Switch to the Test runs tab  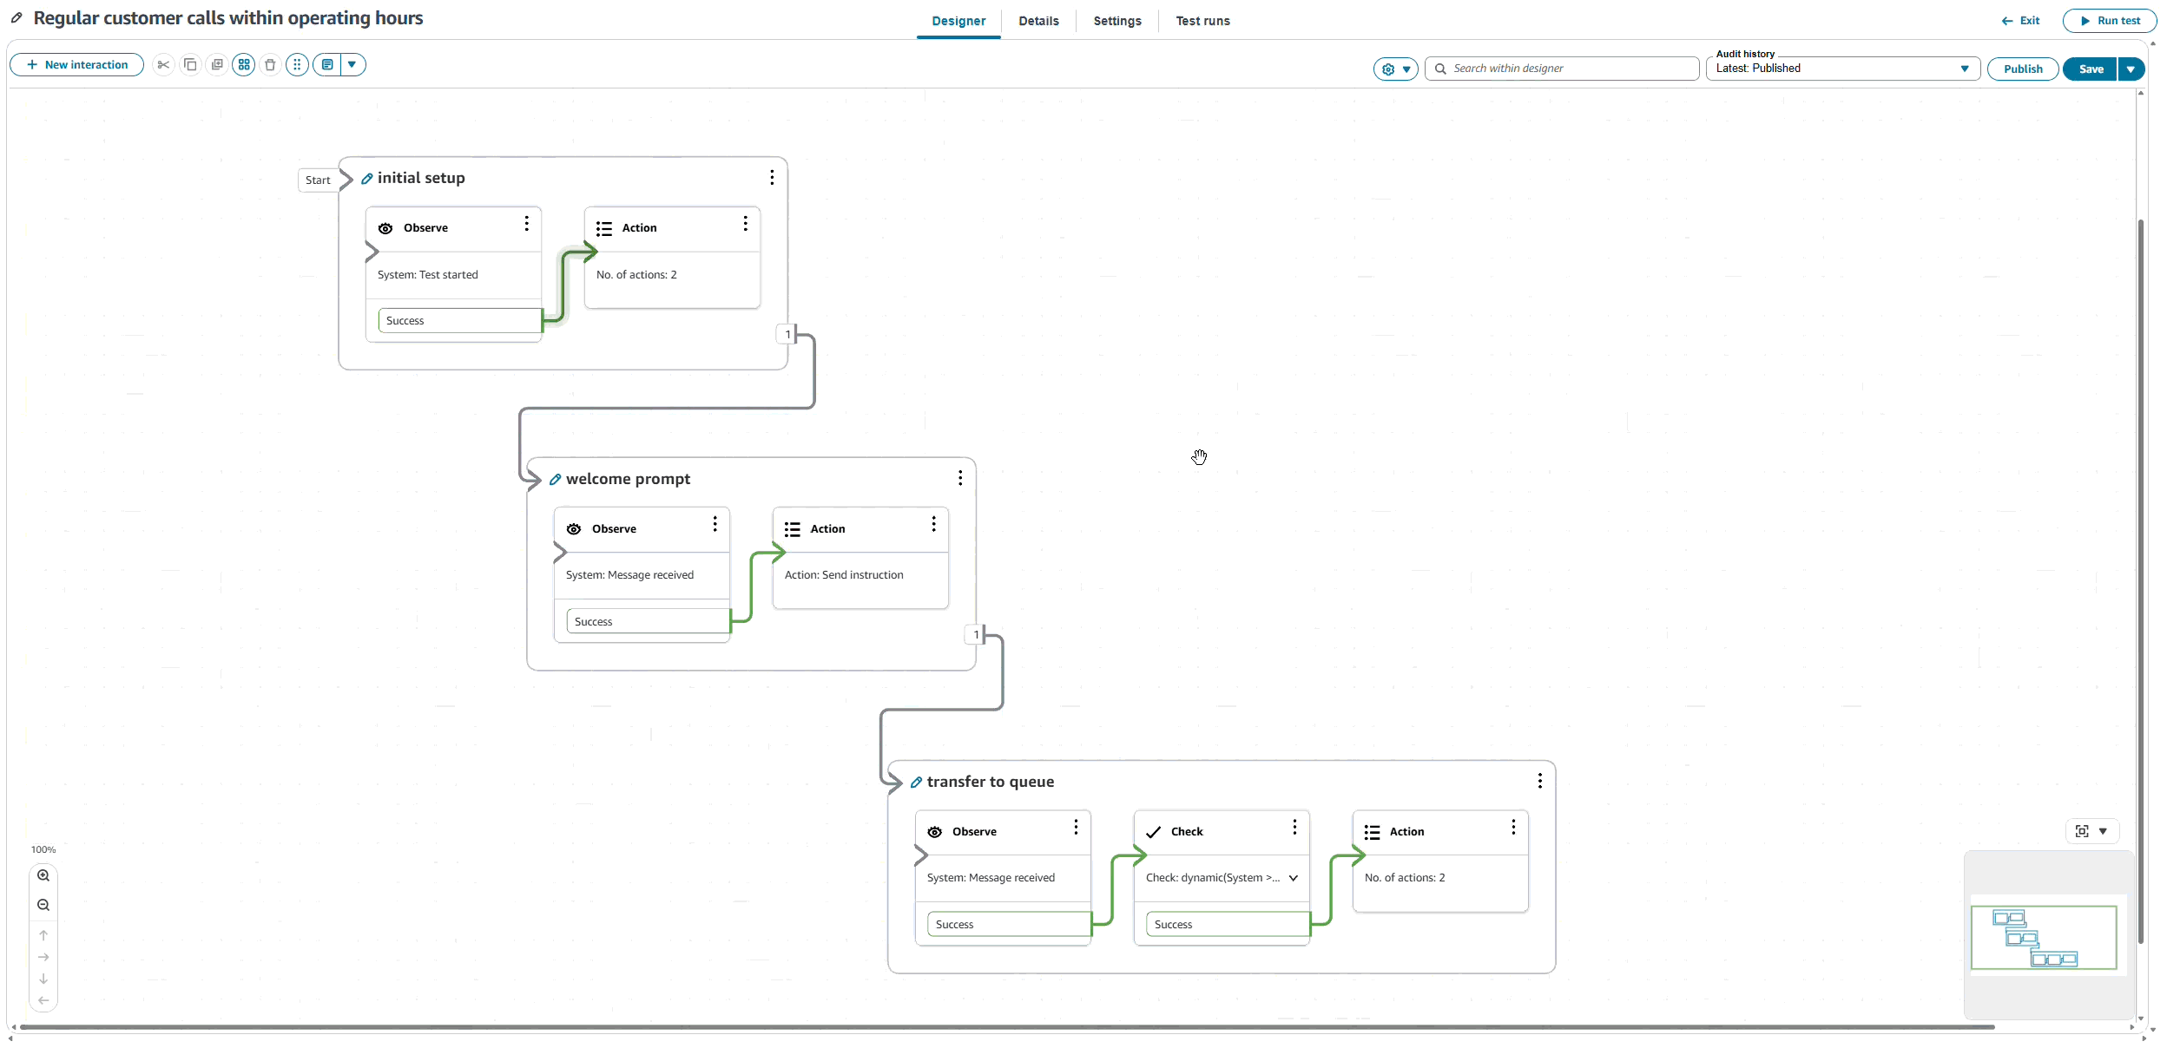1202,21
